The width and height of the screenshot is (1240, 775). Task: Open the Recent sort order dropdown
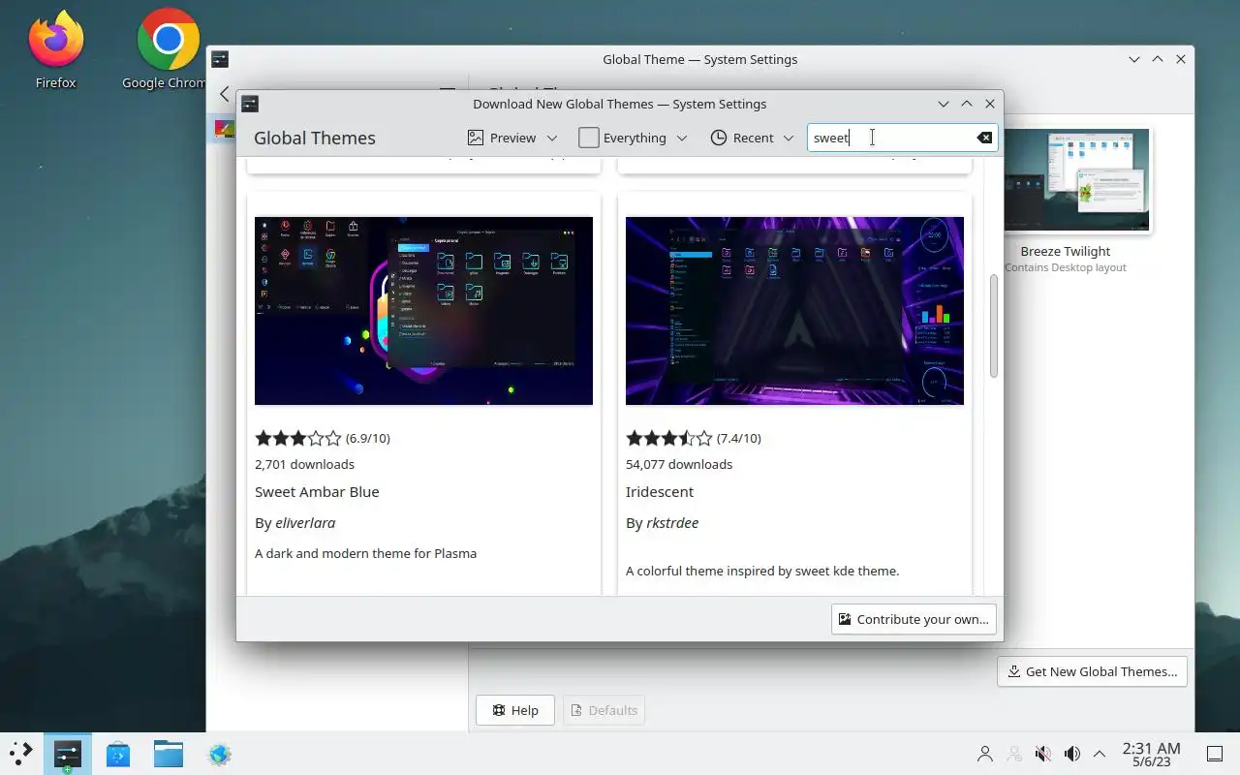(x=753, y=138)
